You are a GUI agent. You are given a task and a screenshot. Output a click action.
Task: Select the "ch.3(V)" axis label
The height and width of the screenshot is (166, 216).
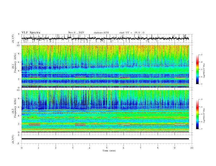[x=13, y=139]
